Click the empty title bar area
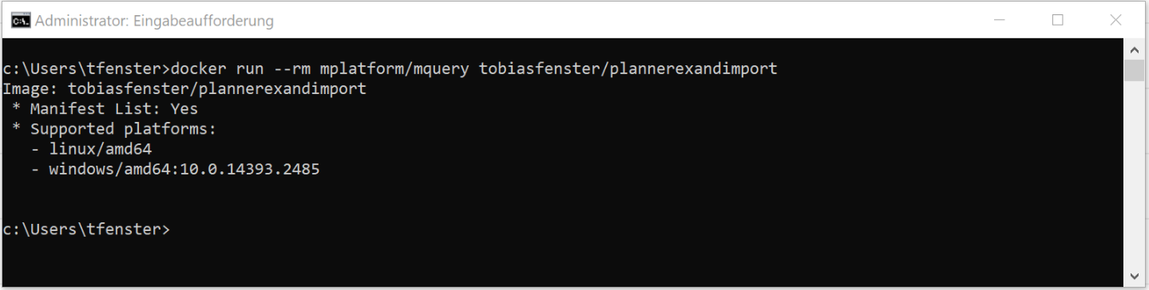The width and height of the screenshot is (1149, 290). [623, 21]
